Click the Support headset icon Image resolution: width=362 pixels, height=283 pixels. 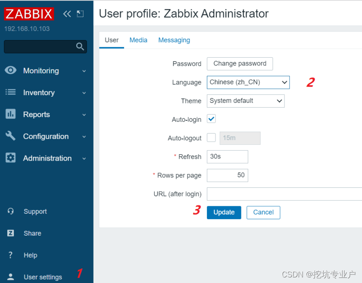(x=10, y=211)
